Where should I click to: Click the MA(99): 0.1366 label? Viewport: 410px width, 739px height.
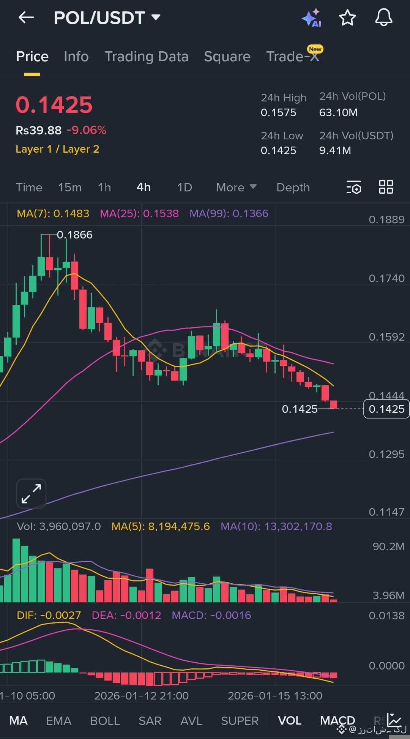229,213
